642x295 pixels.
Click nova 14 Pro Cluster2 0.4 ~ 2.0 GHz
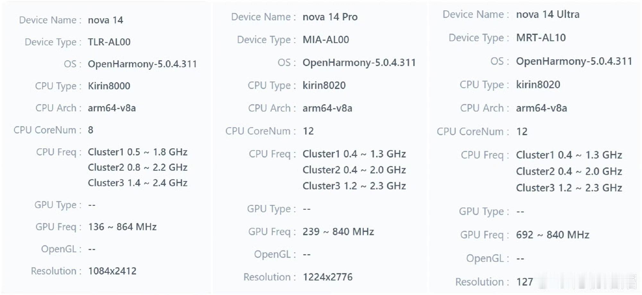[x=354, y=170]
